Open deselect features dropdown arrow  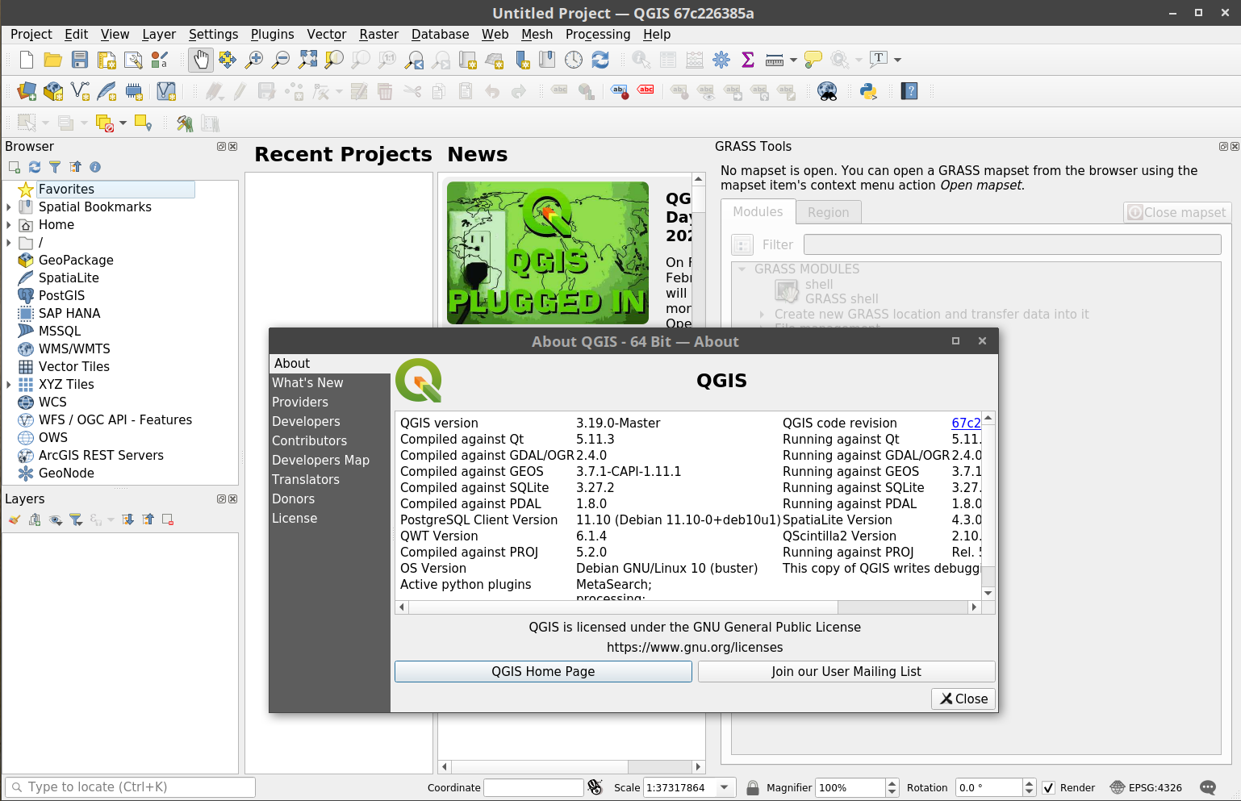coord(123,123)
